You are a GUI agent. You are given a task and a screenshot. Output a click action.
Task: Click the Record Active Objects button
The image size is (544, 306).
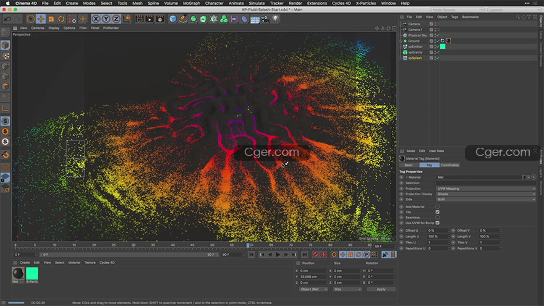point(315,255)
